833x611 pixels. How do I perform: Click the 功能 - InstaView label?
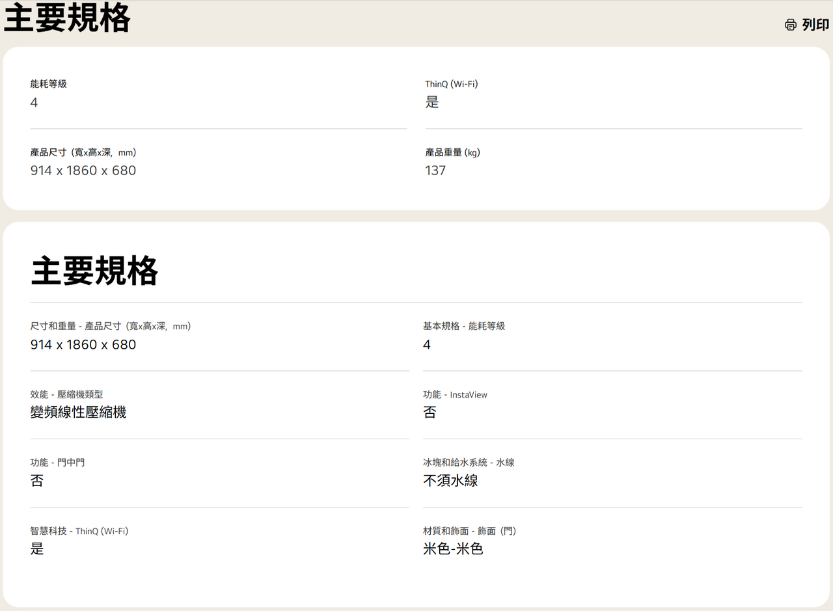click(x=455, y=394)
